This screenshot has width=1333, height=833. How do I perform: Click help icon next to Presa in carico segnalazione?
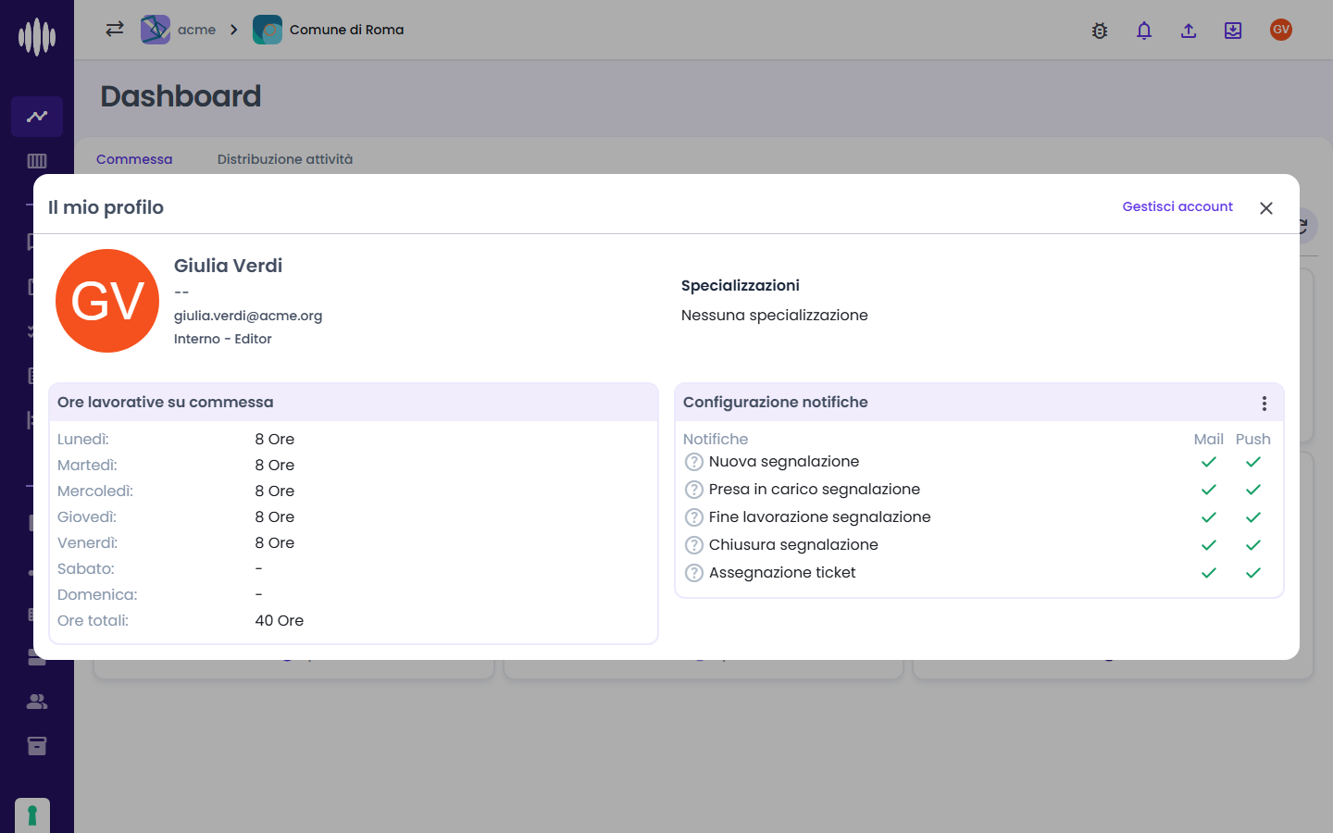(x=694, y=490)
